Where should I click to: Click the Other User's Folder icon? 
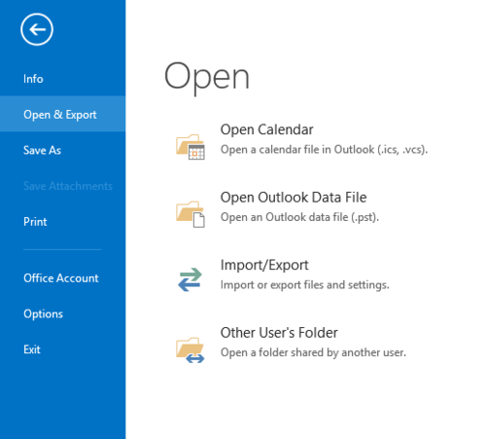191,349
